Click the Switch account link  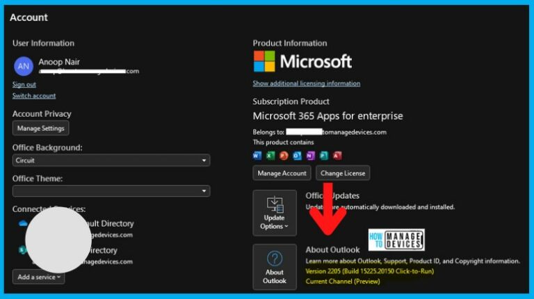pyautogui.click(x=34, y=96)
